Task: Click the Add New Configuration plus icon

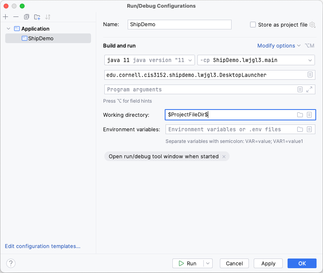Action: [5, 17]
